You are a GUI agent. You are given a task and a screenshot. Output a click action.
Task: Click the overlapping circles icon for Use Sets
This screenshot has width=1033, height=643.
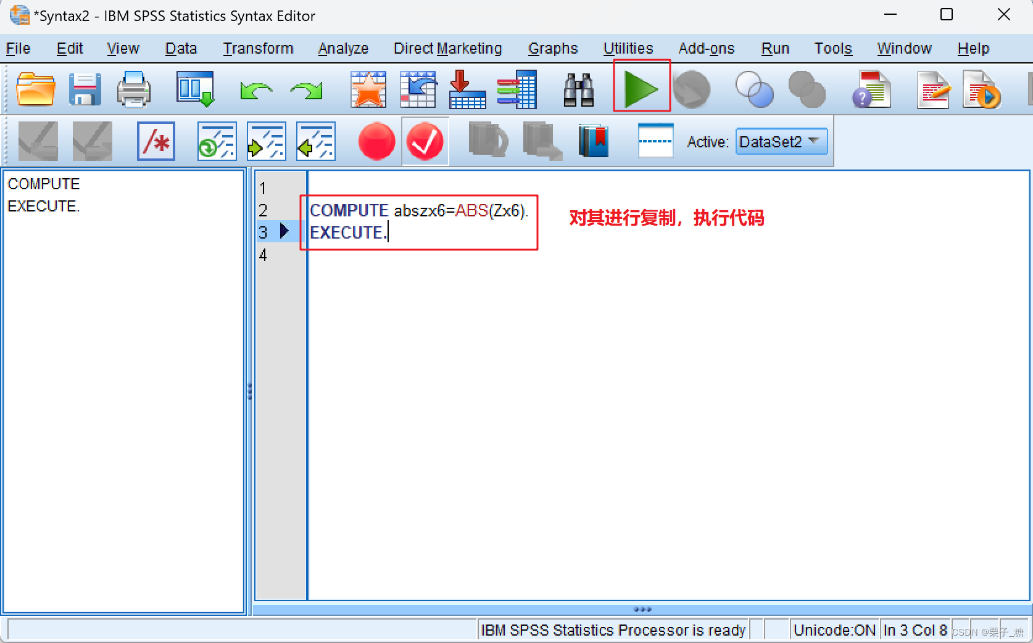(754, 89)
